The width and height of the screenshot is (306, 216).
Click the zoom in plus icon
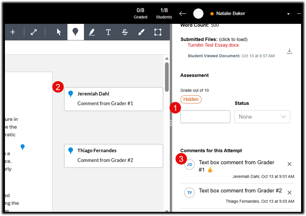point(13,32)
